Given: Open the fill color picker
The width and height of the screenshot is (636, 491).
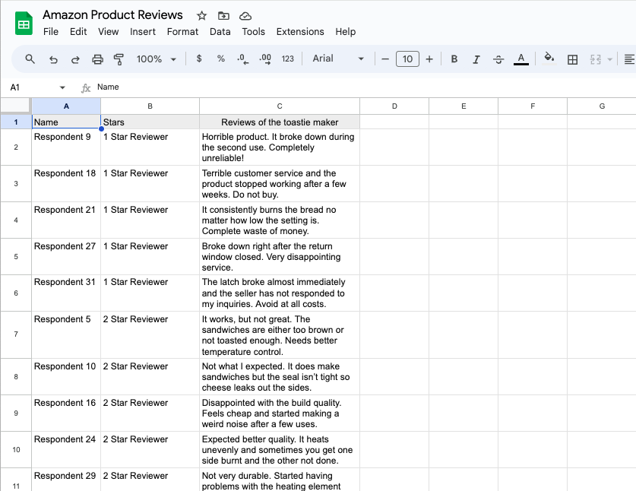Looking at the screenshot, I should (549, 59).
